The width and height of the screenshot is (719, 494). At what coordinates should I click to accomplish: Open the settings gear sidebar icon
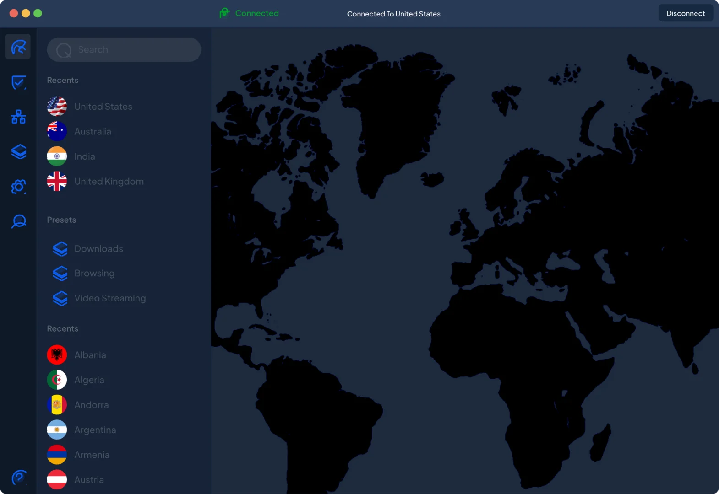tap(18, 187)
